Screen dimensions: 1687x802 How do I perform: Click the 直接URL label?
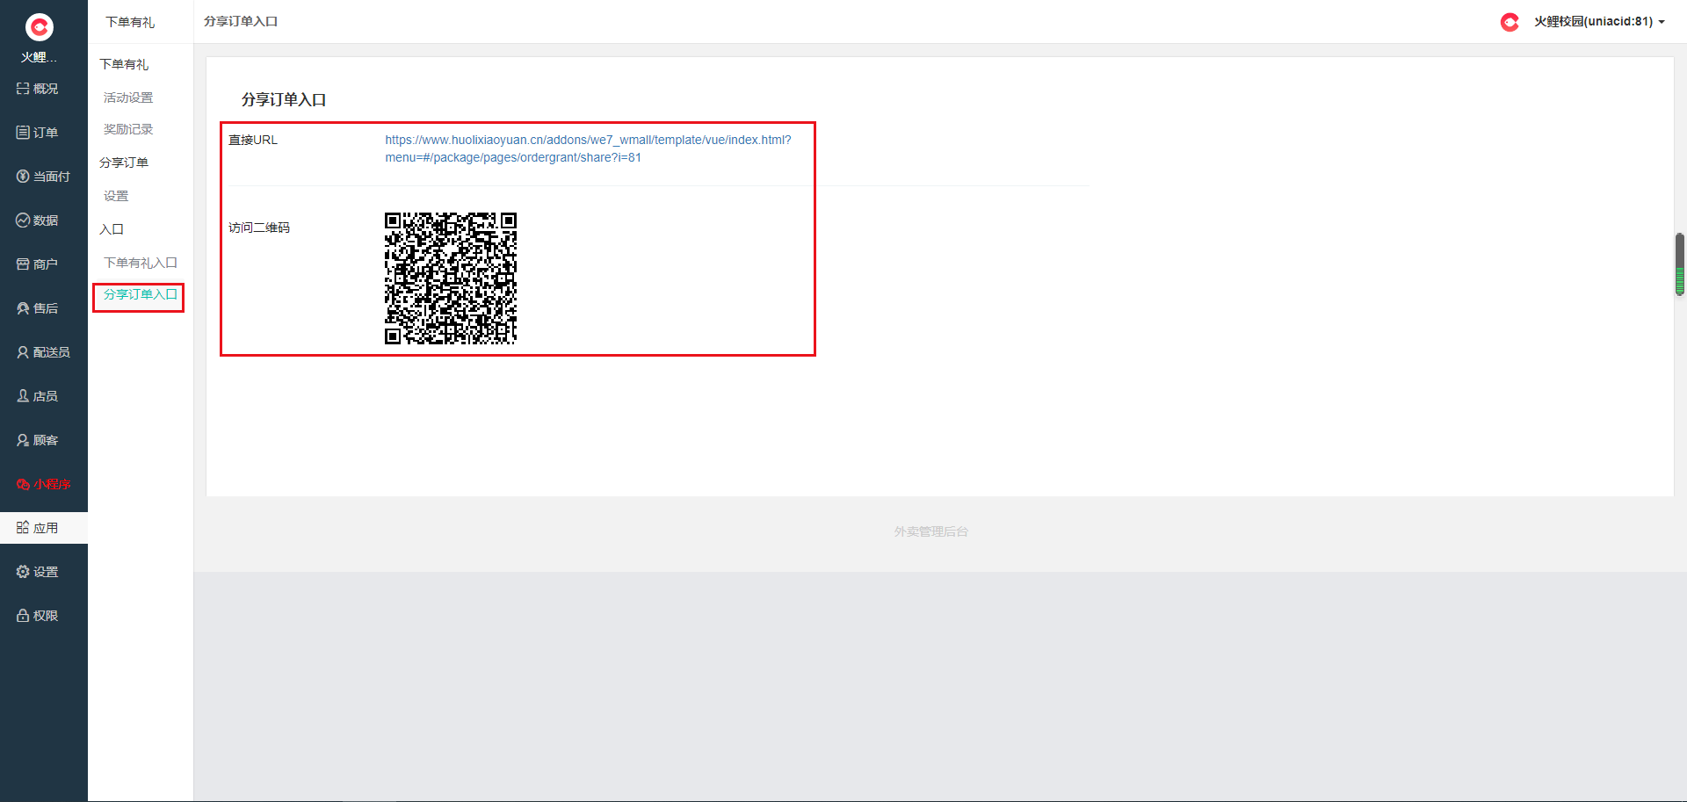click(253, 140)
